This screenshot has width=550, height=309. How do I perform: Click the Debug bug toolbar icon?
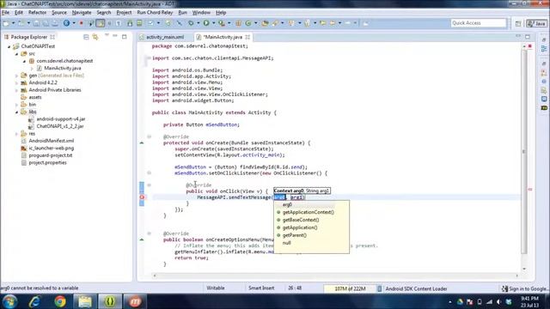(x=191, y=23)
